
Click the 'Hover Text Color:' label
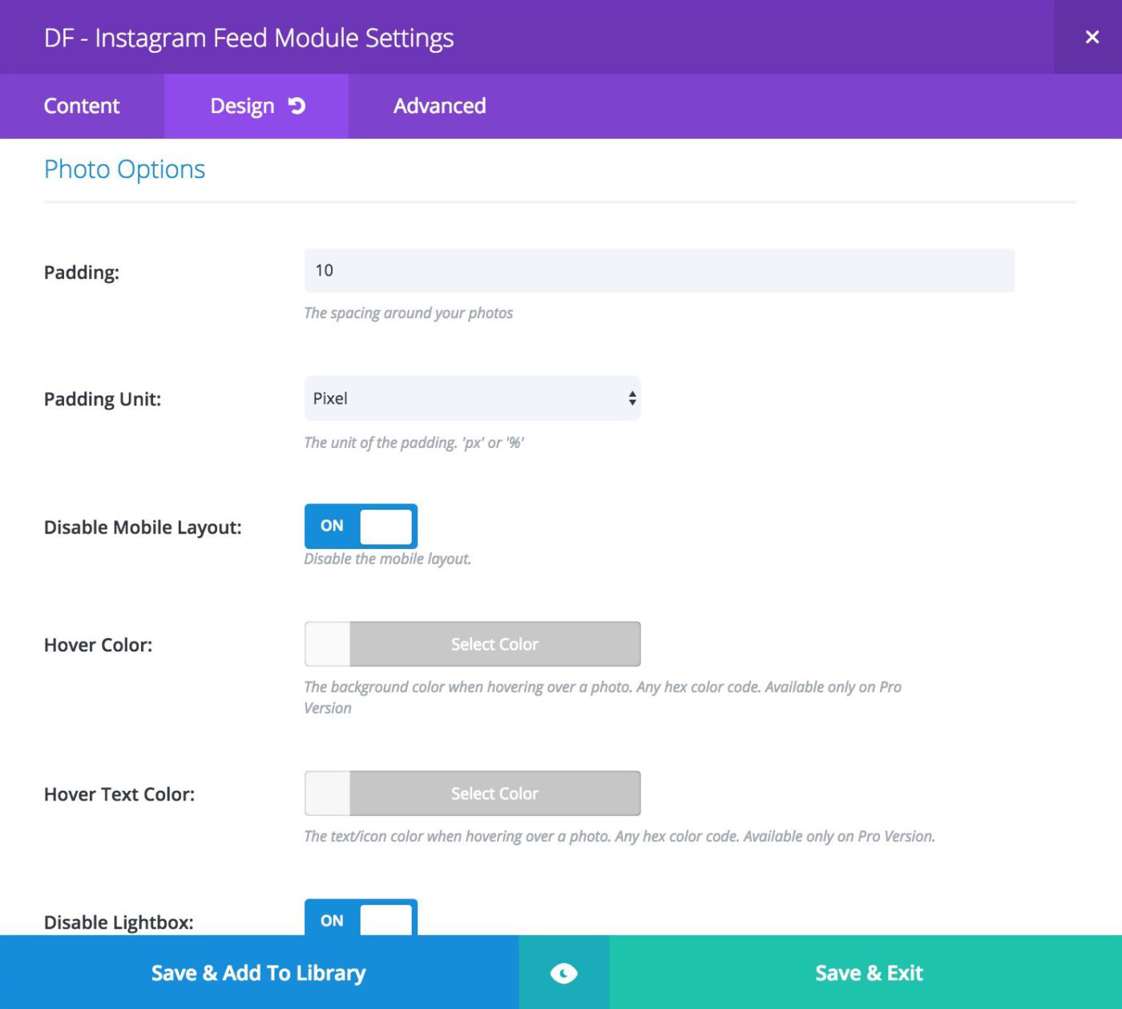pos(119,794)
